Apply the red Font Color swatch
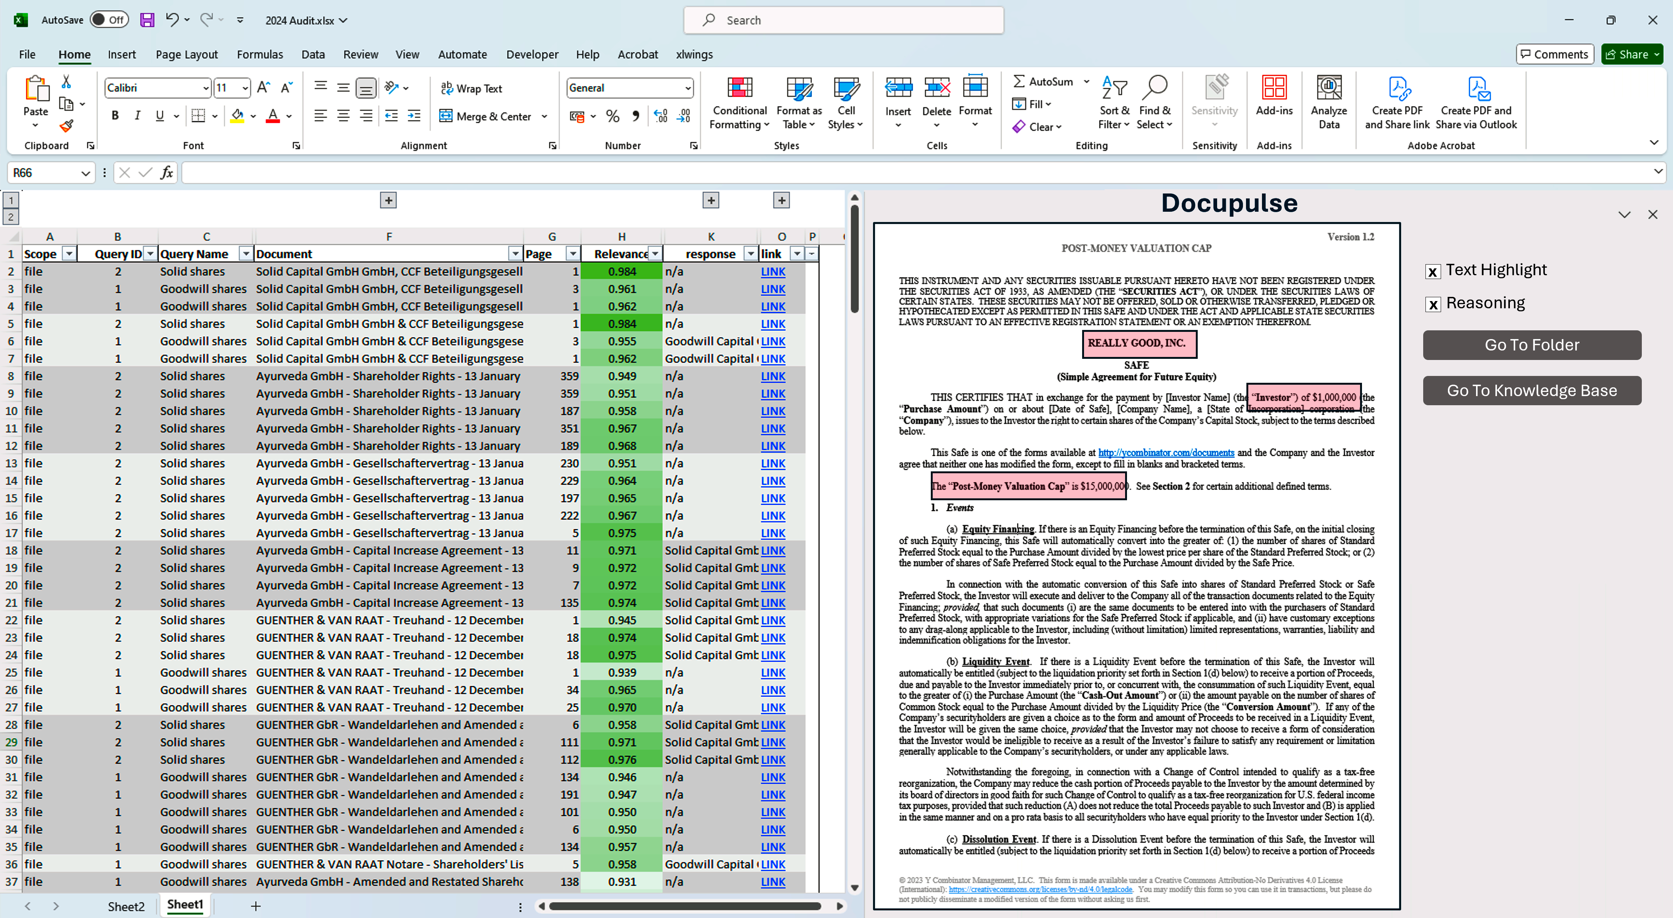The width and height of the screenshot is (1673, 918). [x=273, y=116]
